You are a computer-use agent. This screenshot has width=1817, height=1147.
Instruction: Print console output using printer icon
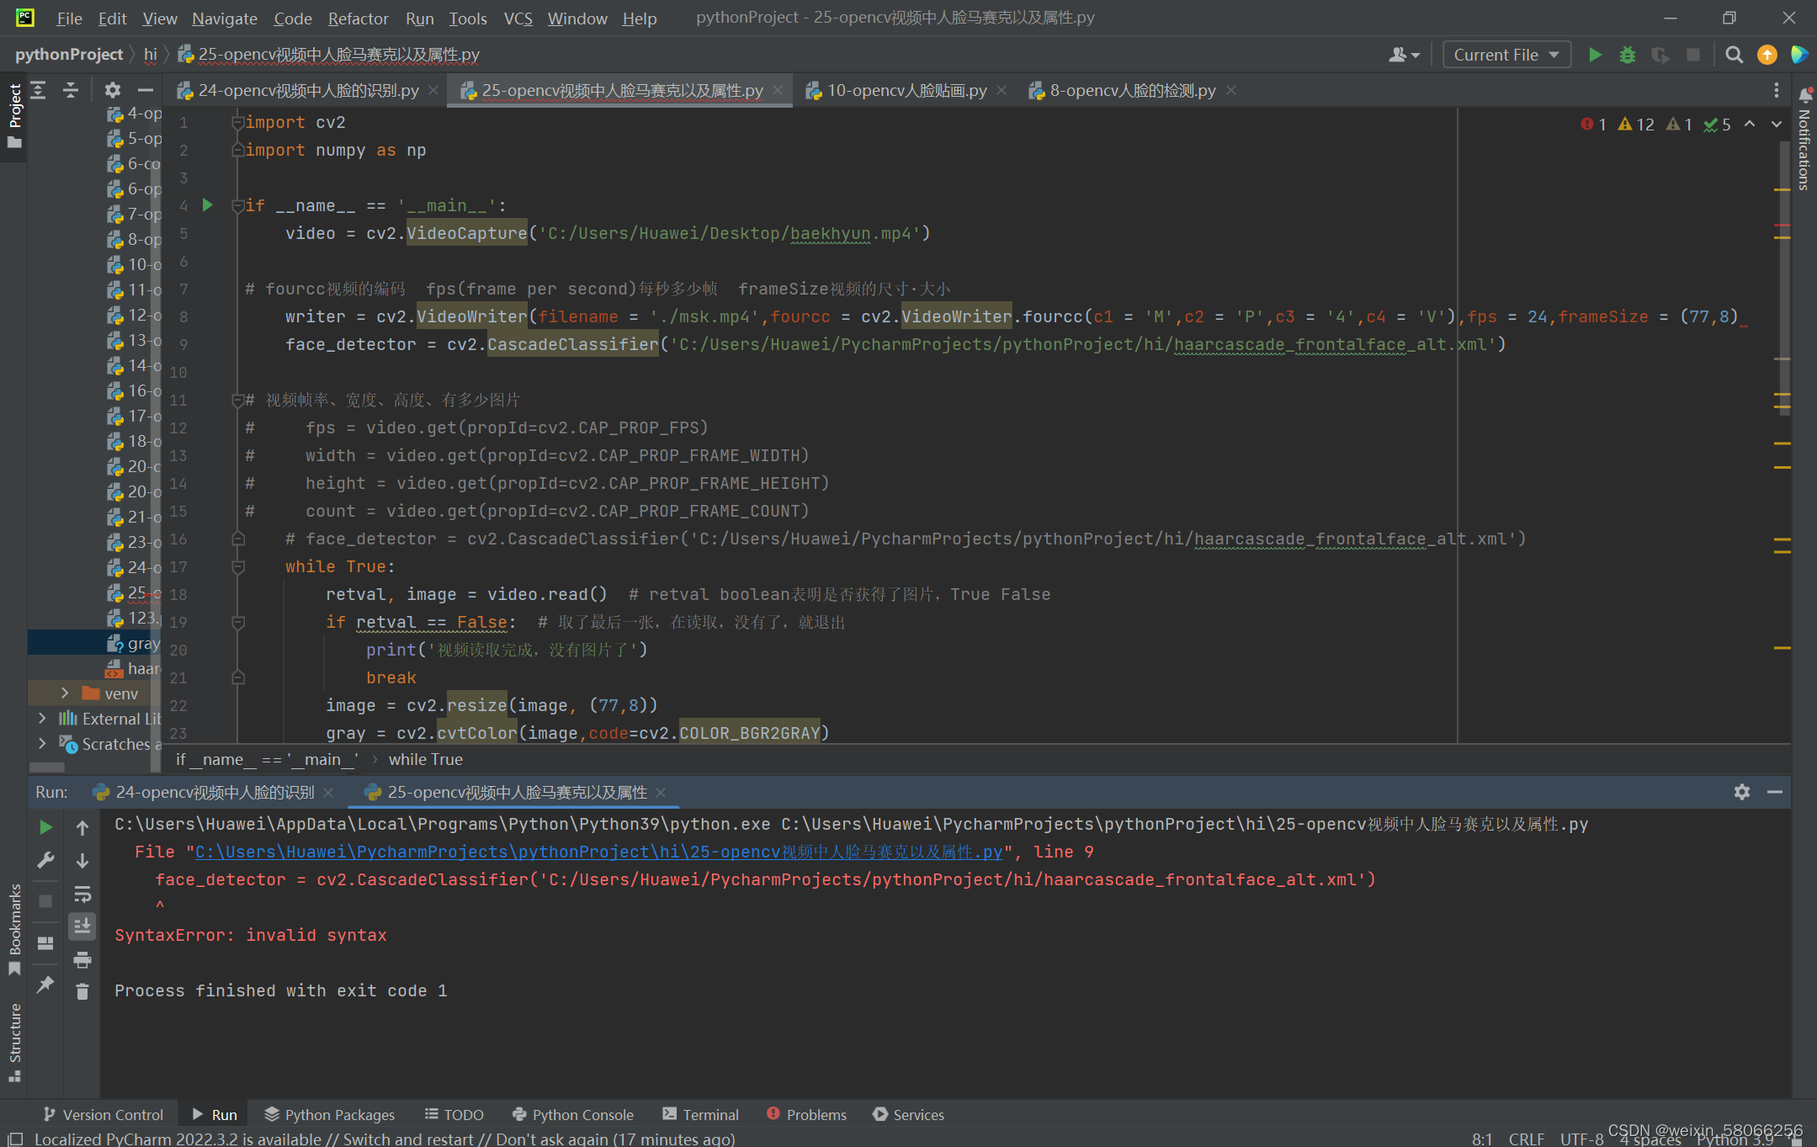tap(82, 960)
